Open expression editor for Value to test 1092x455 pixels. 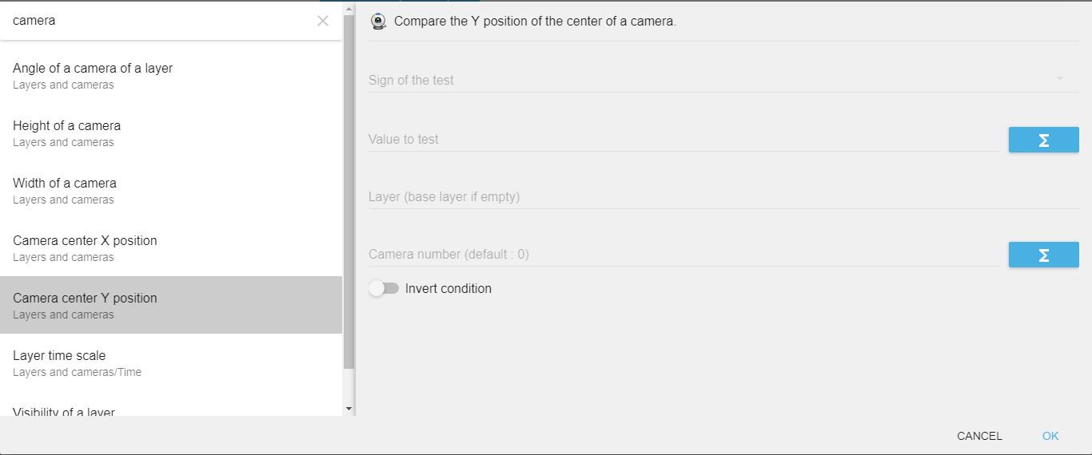coord(1043,140)
